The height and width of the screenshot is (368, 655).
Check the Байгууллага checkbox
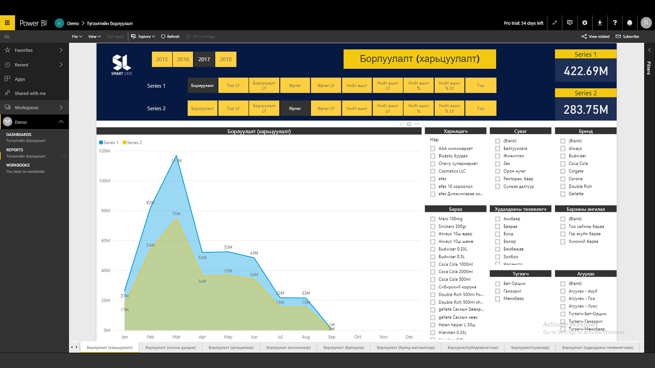[x=497, y=148]
